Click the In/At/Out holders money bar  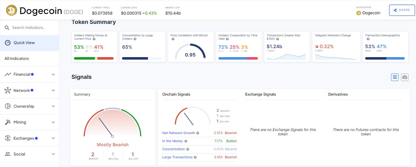(x=94, y=58)
